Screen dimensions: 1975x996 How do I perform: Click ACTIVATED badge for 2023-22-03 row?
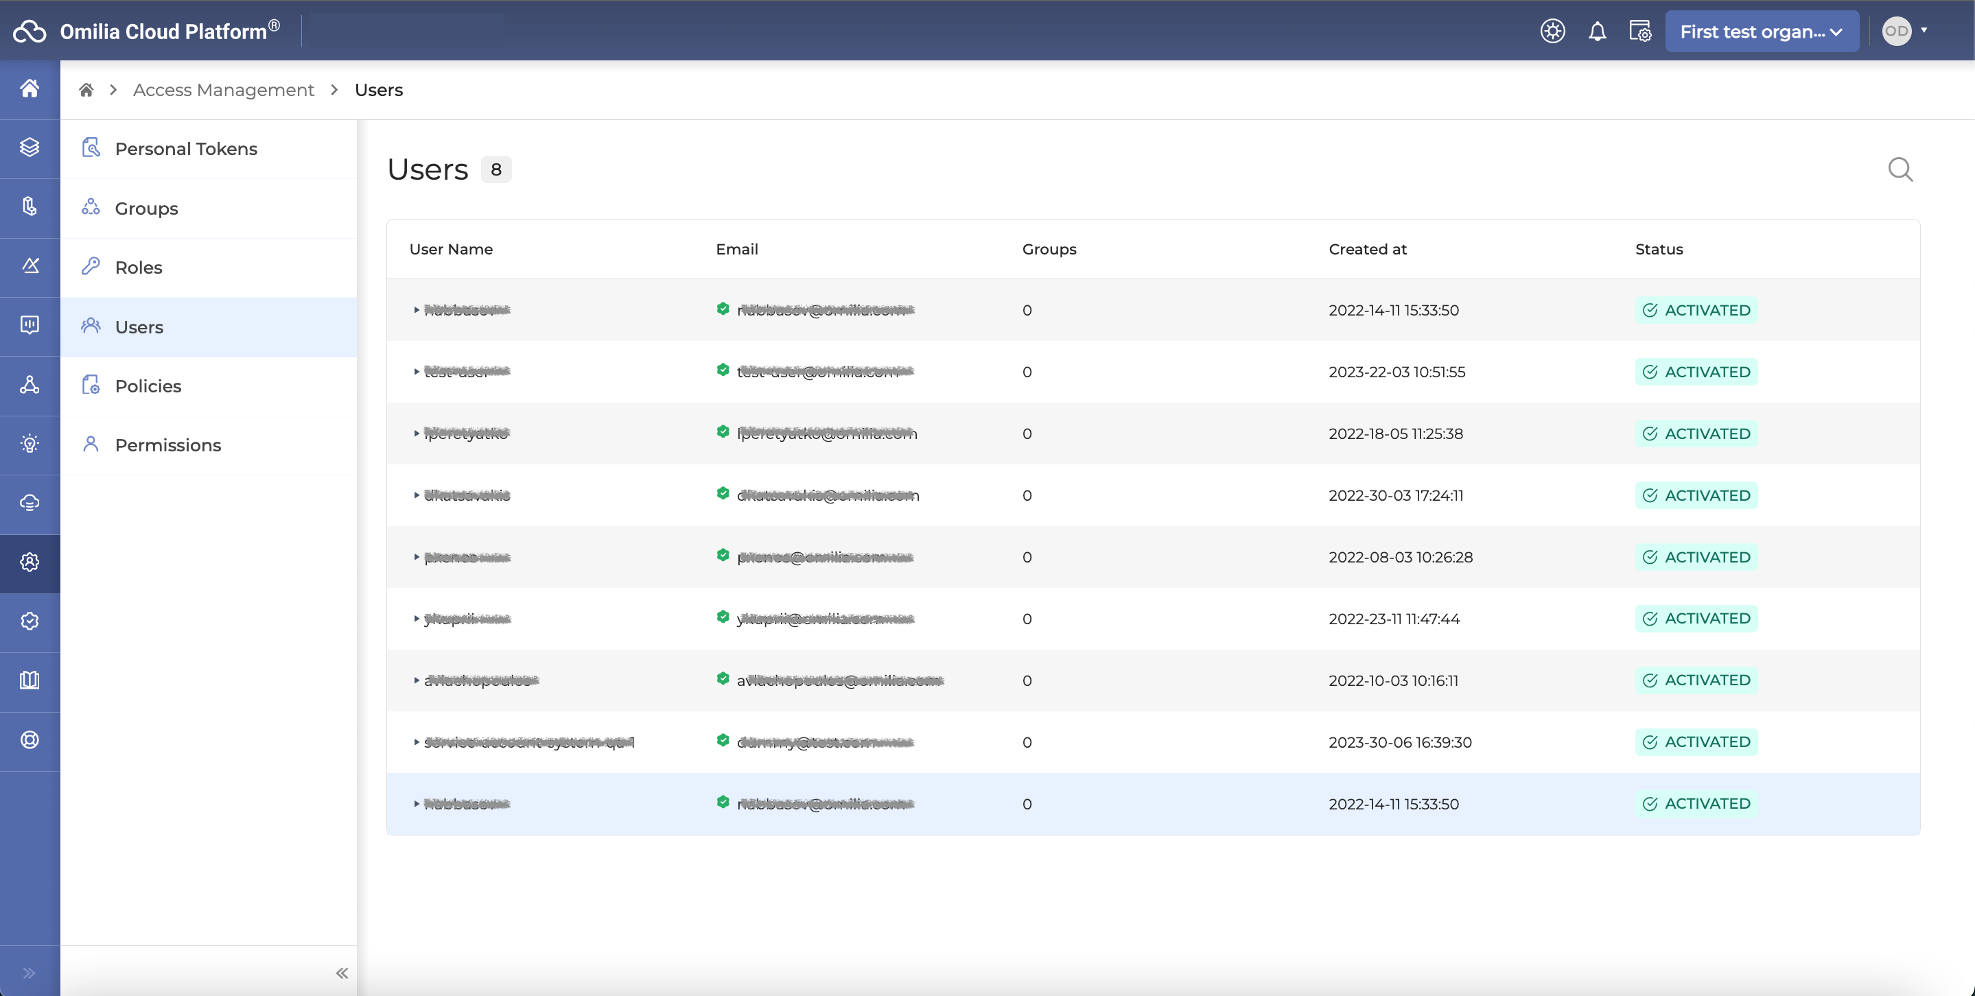point(1696,372)
